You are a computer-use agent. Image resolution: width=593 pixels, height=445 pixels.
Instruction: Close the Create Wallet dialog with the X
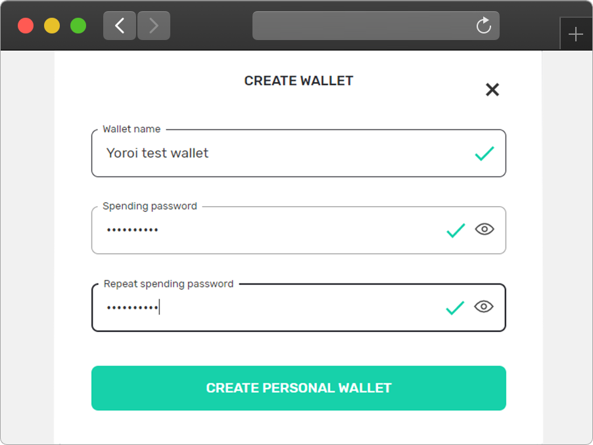pyautogui.click(x=492, y=89)
